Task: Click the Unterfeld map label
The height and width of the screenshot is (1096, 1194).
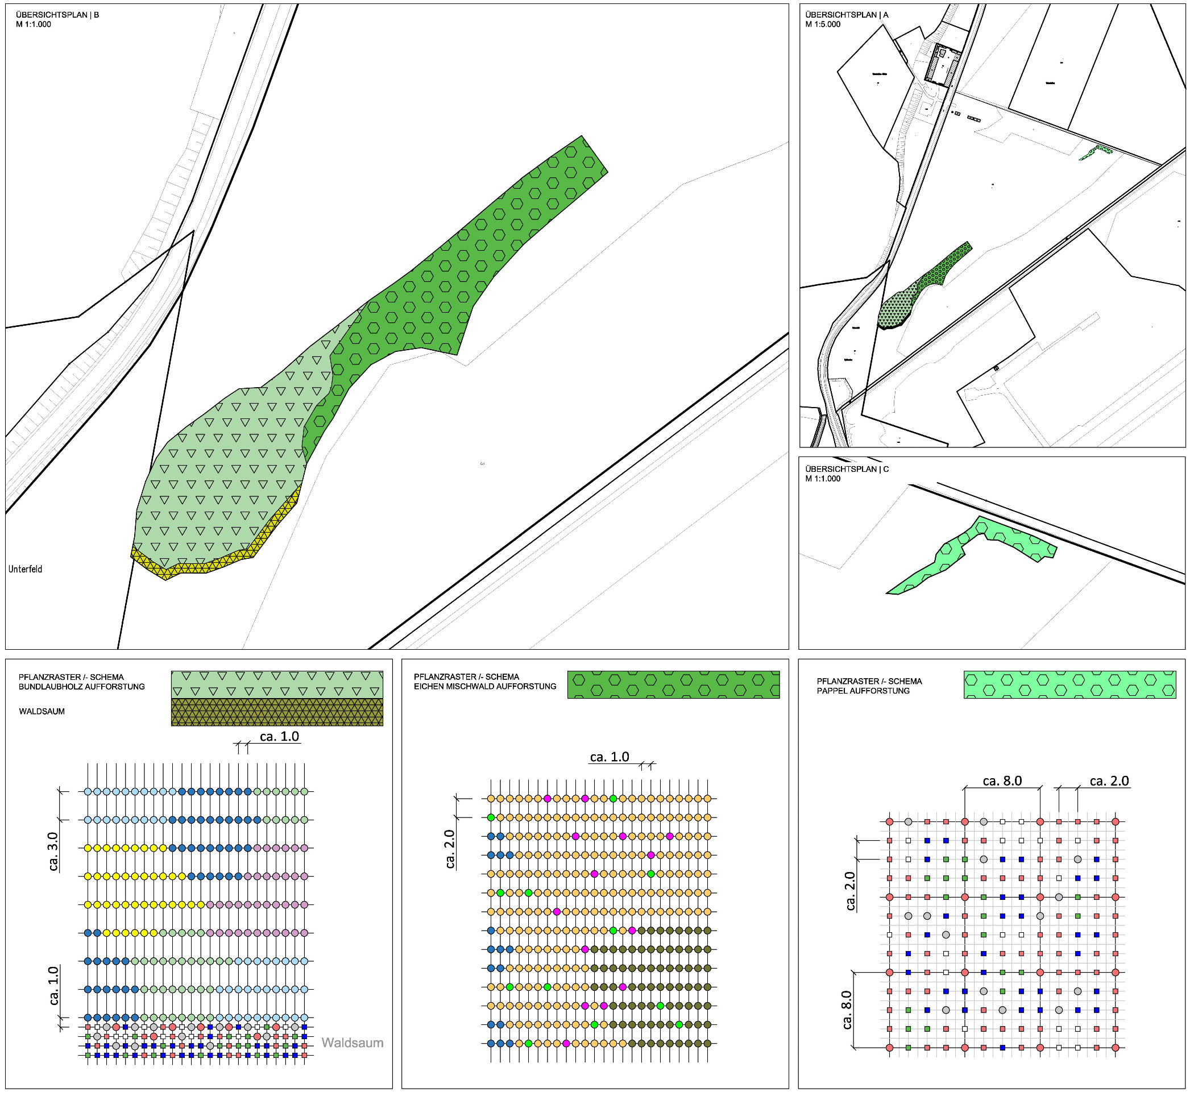Action: (x=26, y=570)
